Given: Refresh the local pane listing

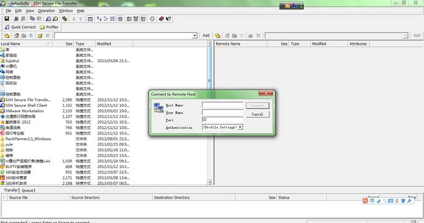Looking at the screenshot, I should coord(31,35).
